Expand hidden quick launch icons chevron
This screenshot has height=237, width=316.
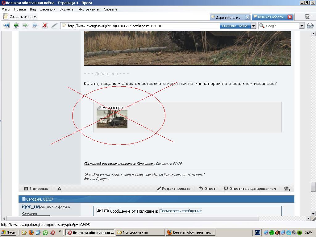pos(60,232)
